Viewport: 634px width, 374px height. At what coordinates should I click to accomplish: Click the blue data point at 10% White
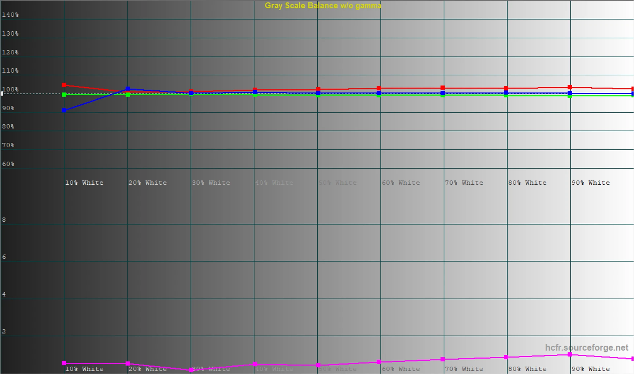(64, 110)
